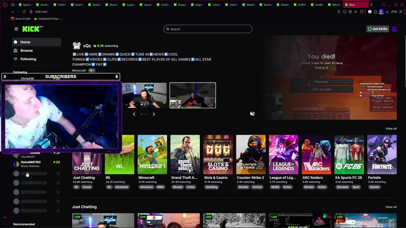Open the browser AI assistant icon
This screenshot has height=228, width=406.
(395, 12)
